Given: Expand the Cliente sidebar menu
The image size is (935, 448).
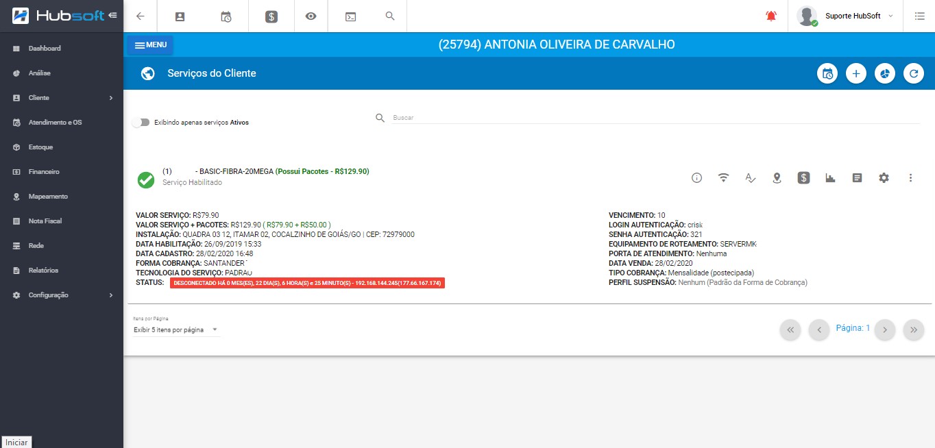Looking at the screenshot, I should 62,98.
